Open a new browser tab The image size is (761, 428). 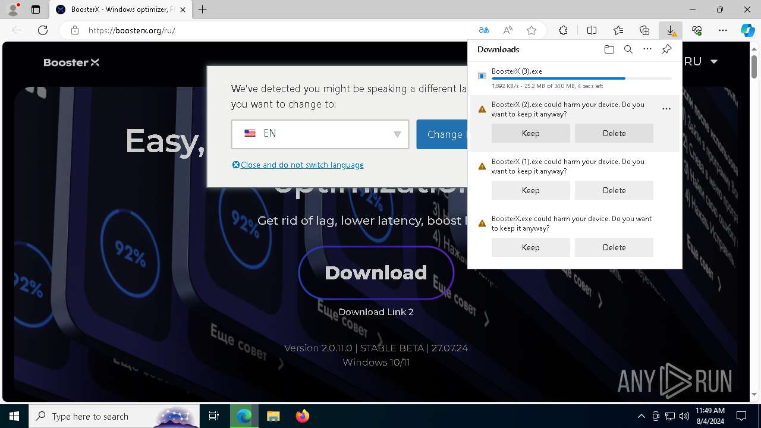[203, 10]
